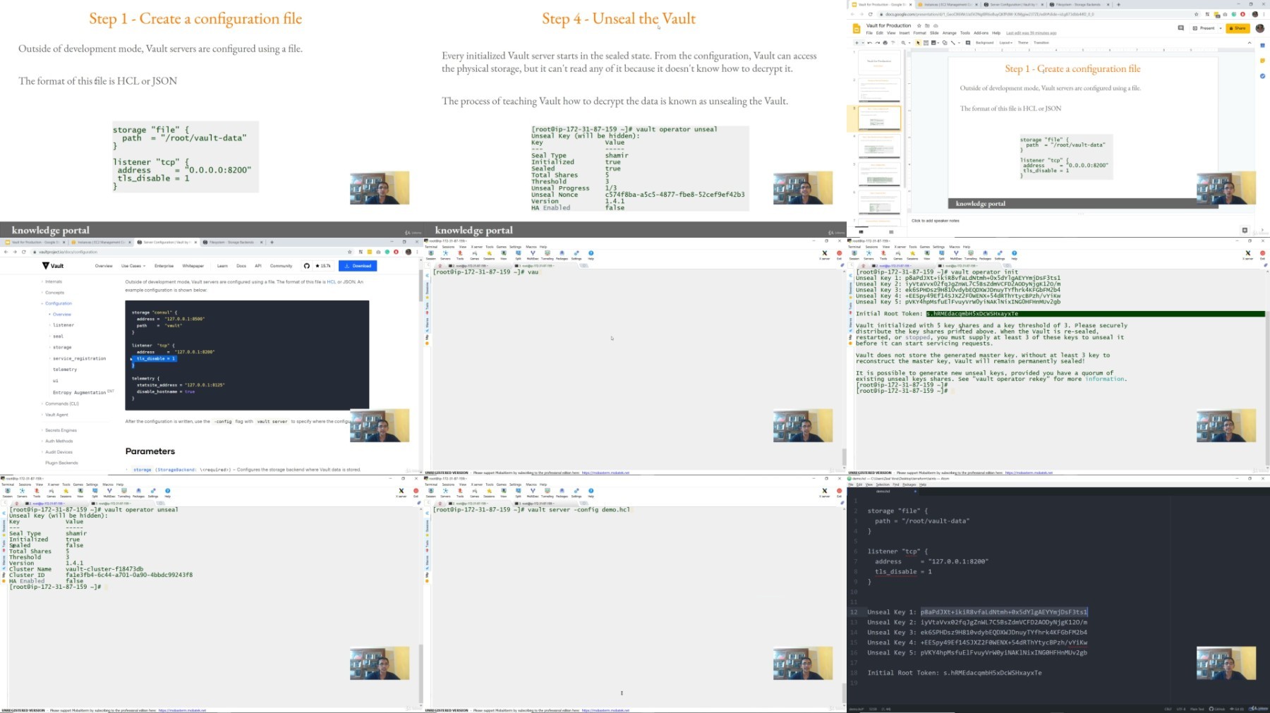
Task: Click add comment icon in Slides toolbar
Action: (968, 42)
